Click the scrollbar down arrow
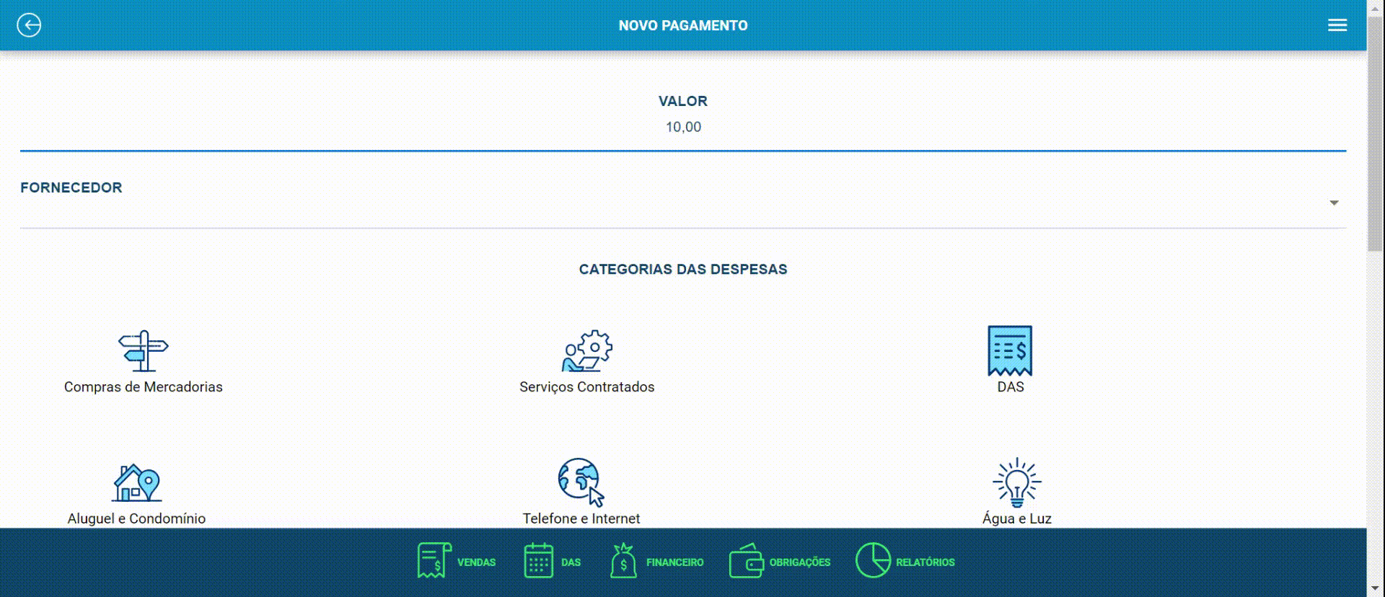Image resolution: width=1385 pixels, height=597 pixels. point(1376,589)
